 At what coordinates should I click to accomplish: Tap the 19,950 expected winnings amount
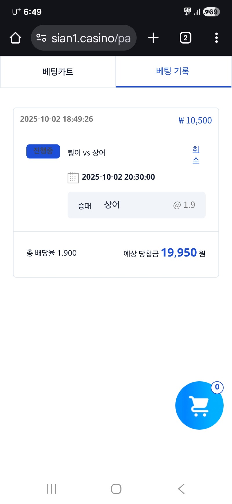[179, 253]
